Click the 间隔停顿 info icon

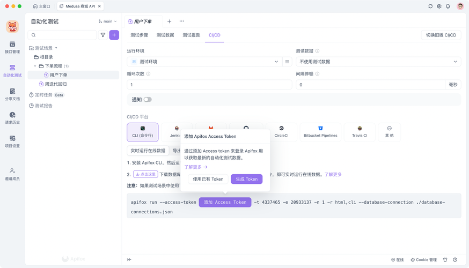point(317,74)
